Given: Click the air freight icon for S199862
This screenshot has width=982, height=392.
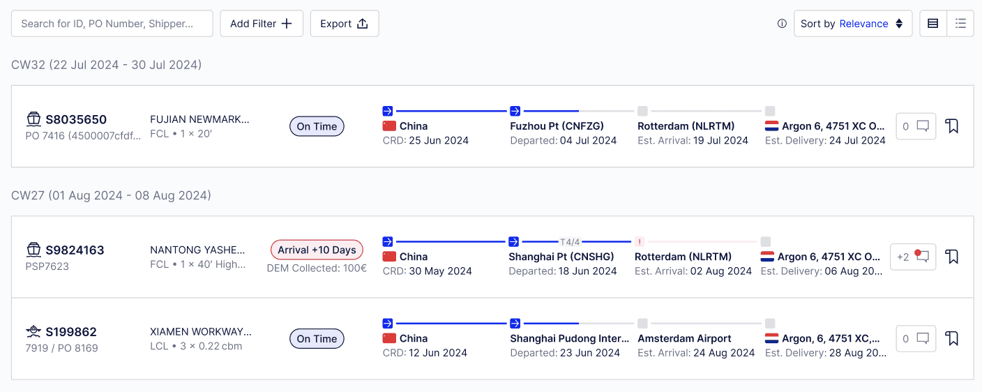Looking at the screenshot, I should [x=33, y=331].
